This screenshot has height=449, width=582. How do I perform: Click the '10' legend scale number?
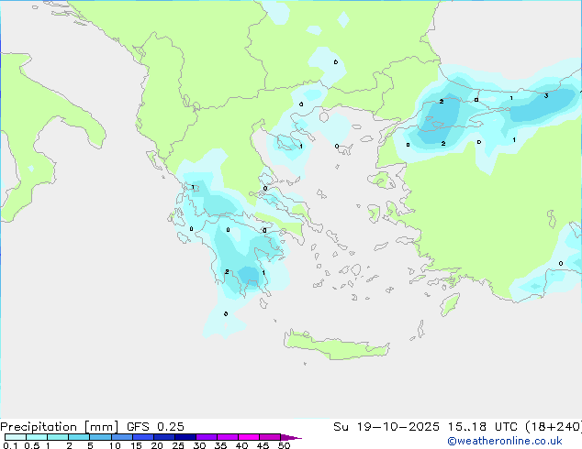pyautogui.click(x=115, y=445)
